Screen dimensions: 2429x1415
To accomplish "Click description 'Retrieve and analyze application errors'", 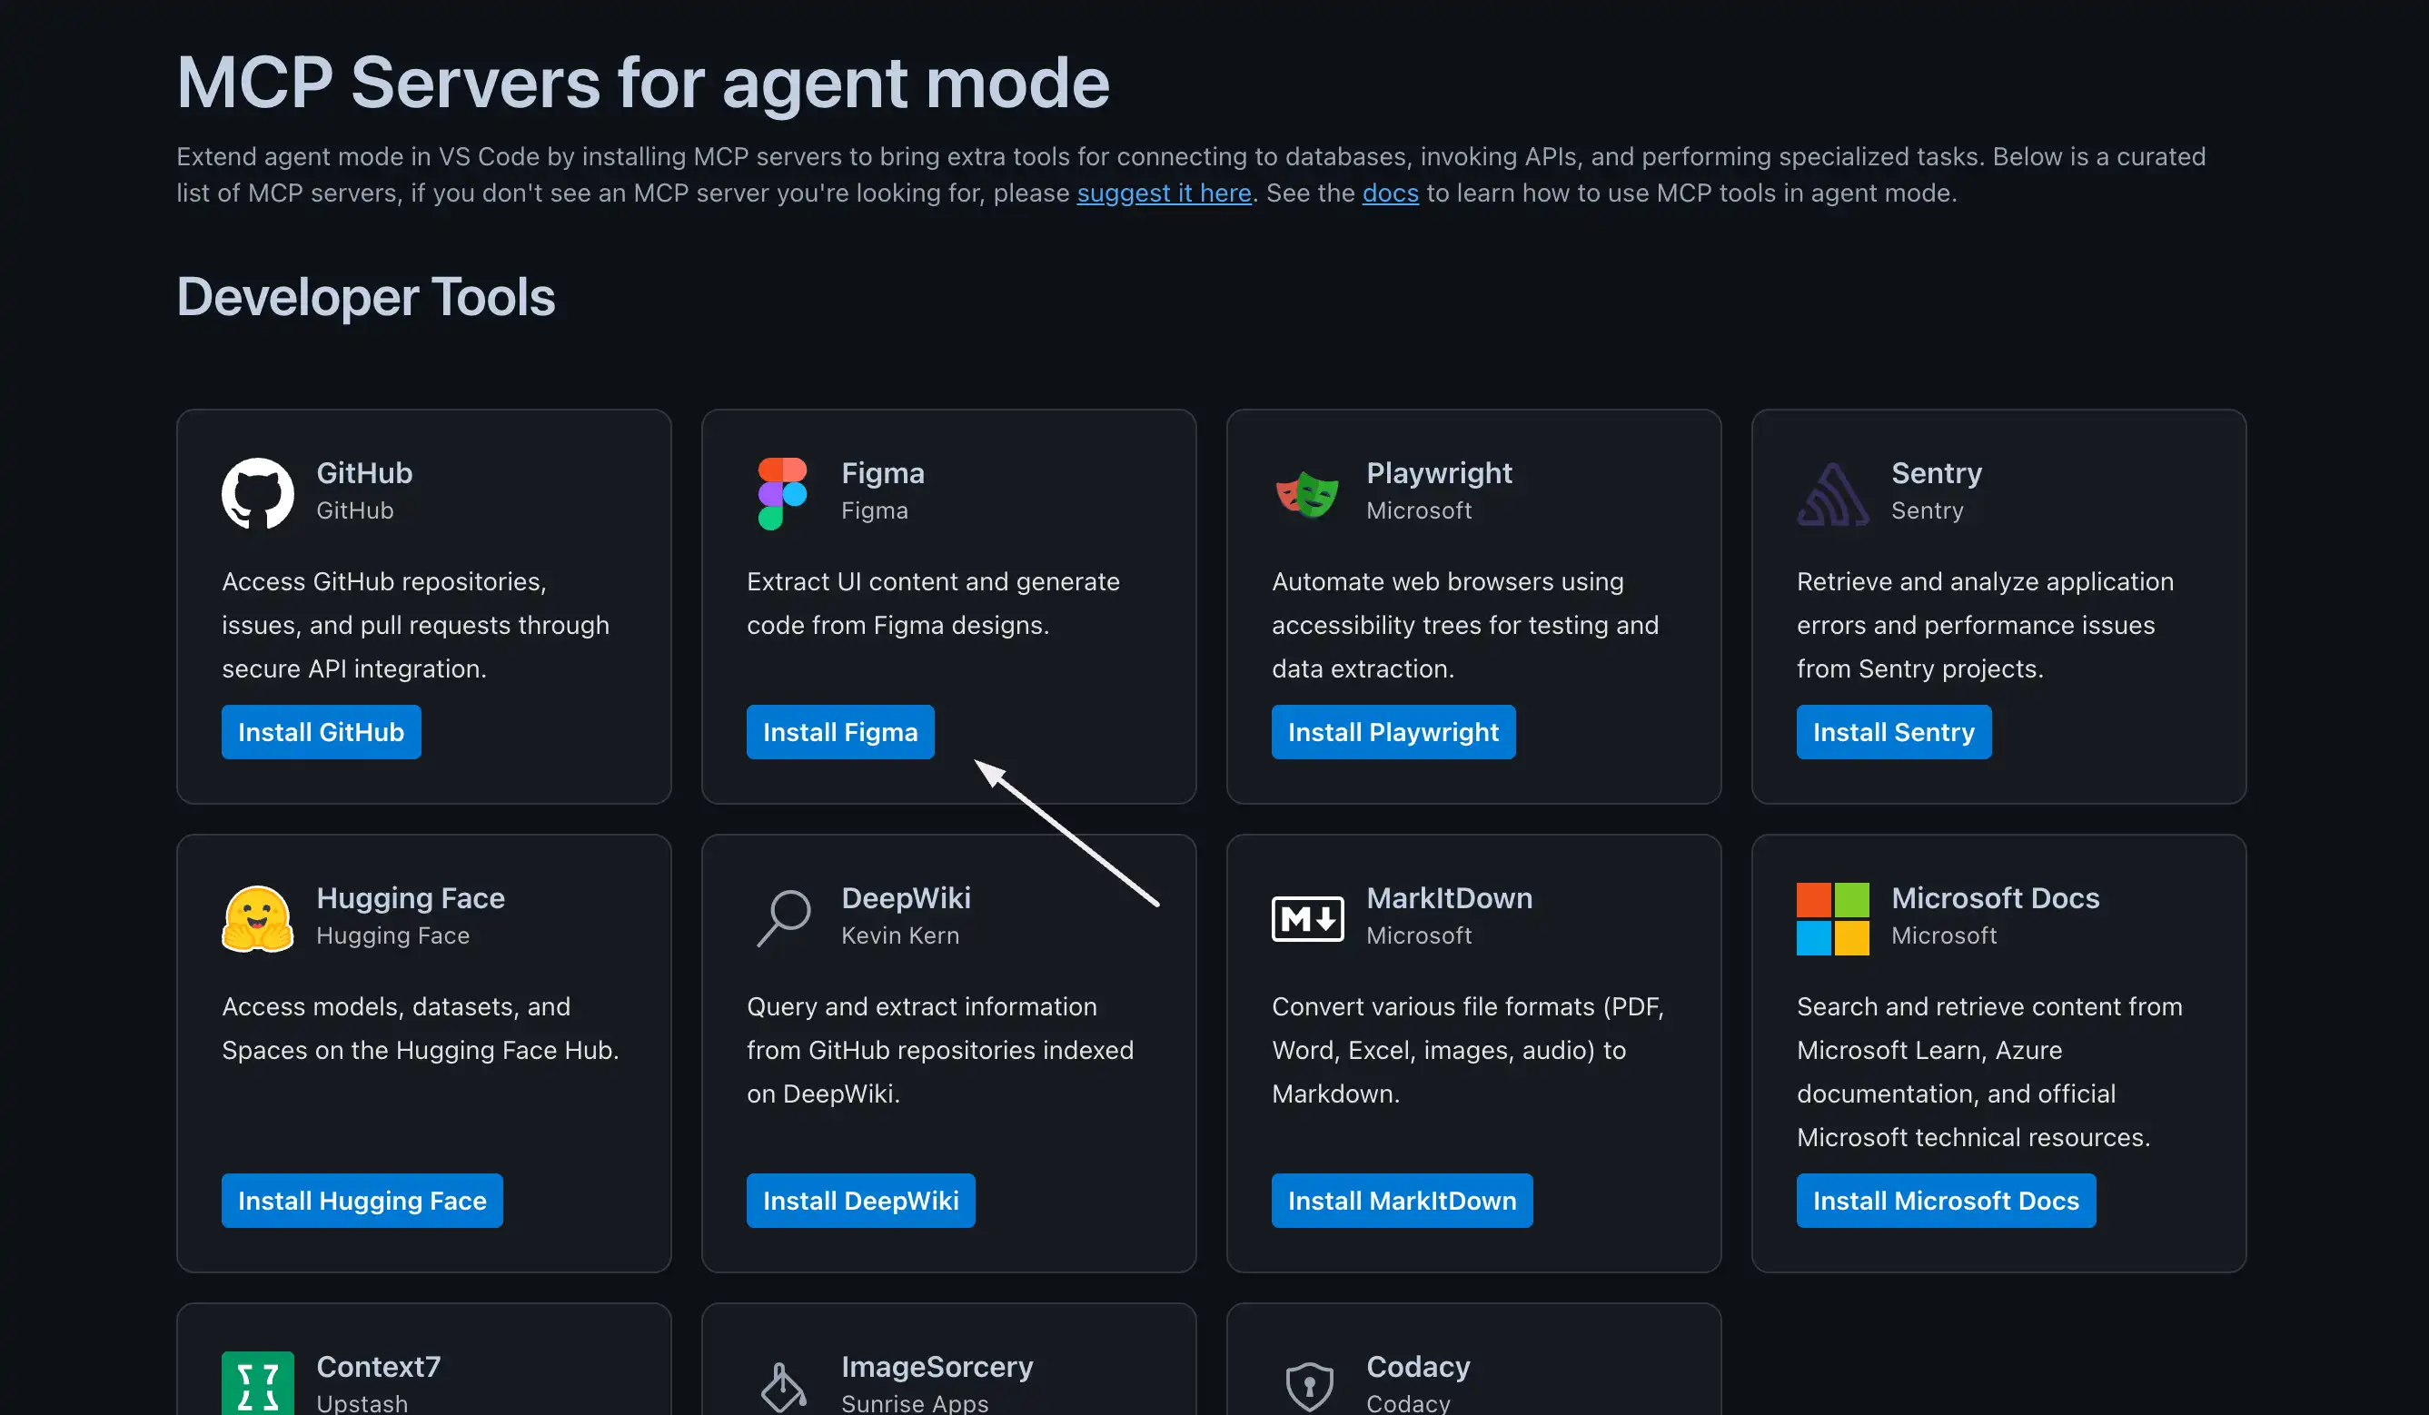I will (1985, 625).
